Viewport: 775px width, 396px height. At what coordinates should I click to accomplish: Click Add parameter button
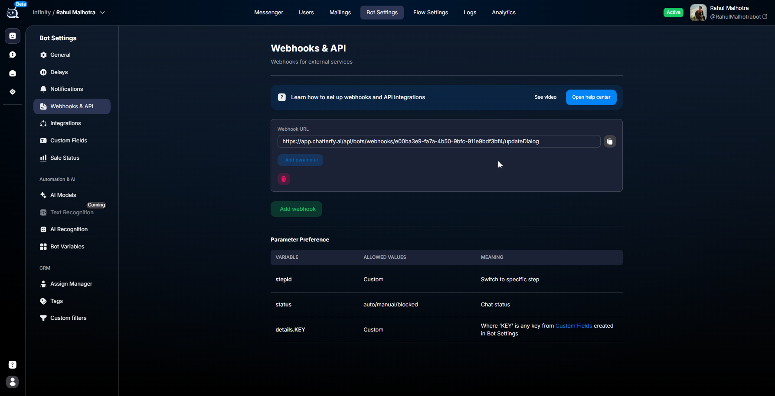pos(300,160)
